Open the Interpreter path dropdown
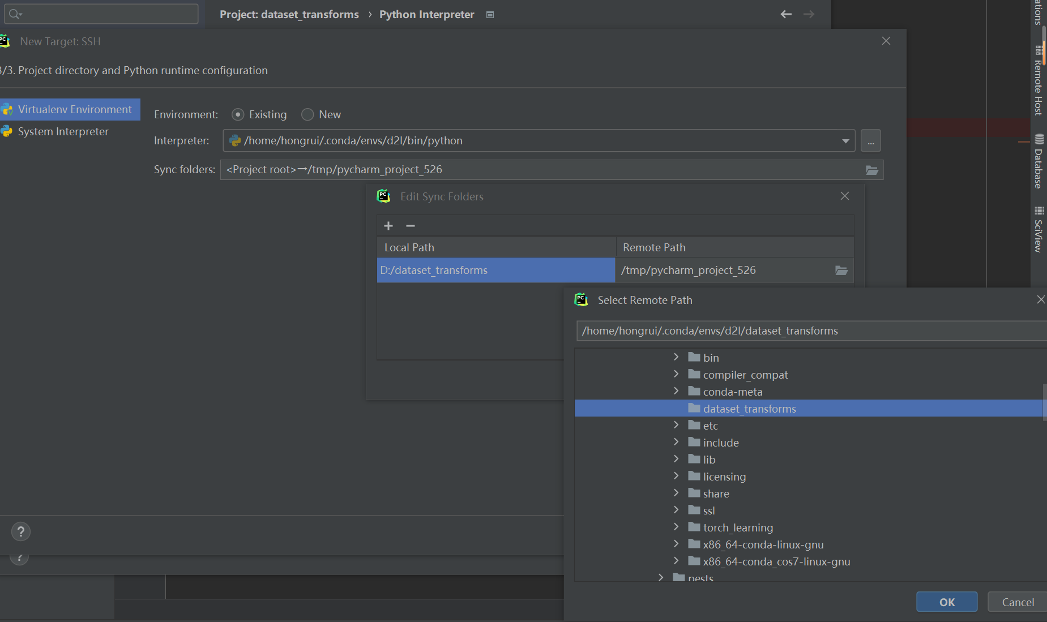Viewport: 1047px width, 622px height. [x=845, y=141]
